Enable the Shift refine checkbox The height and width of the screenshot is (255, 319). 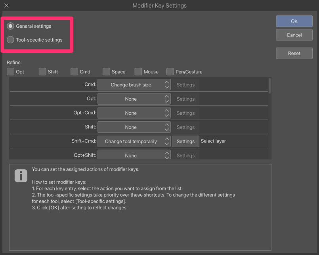[42, 72]
